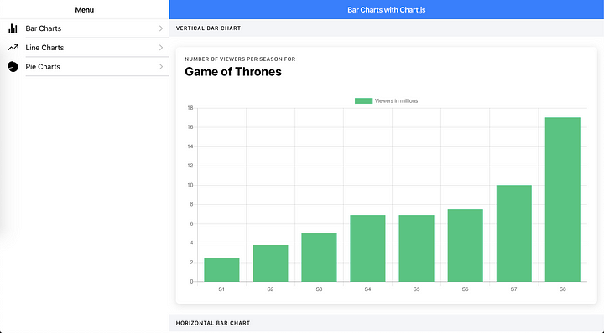Open the Line Charts chevron arrow
Image resolution: width=604 pixels, height=333 pixels.
[161, 48]
